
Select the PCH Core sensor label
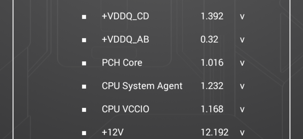pyautogui.click(x=122, y=63)
